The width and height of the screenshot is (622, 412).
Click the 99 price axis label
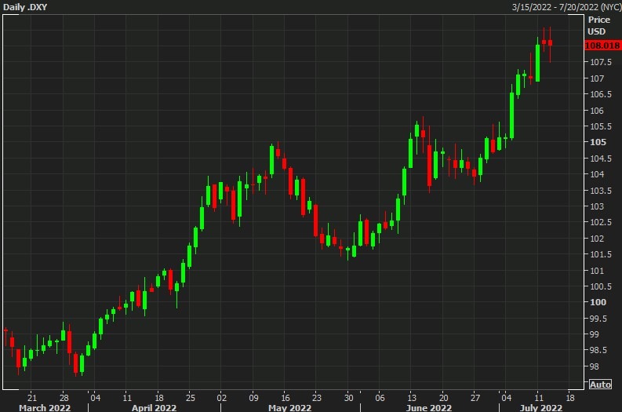pyautogui.click(x=595, y=334)
